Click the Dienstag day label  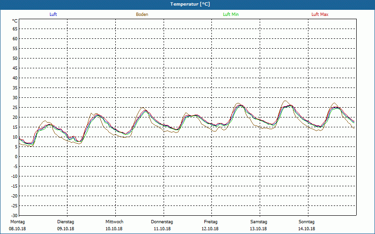pos(66,222)
